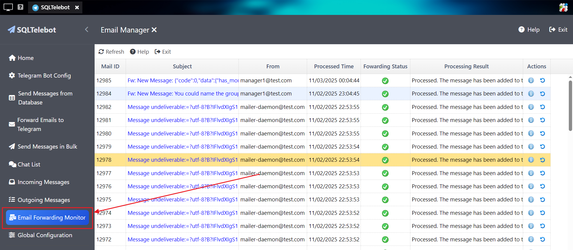573x250 pixels.
Task: Click the retry icon for mail 12984
Action: 543,94
